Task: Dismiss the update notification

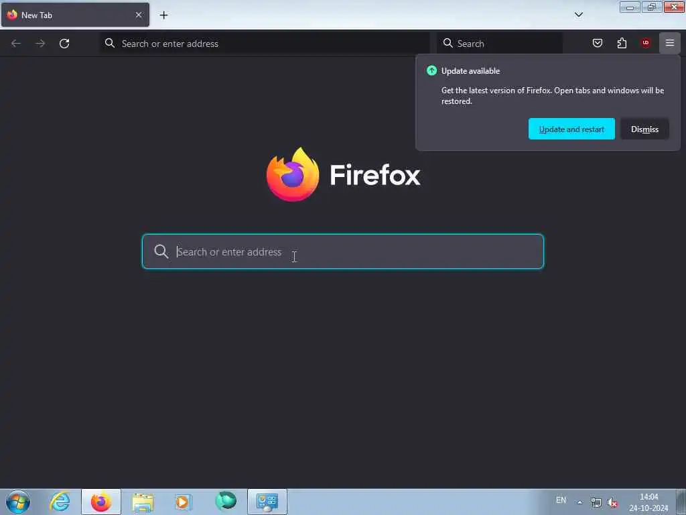Action: point(644,129)
